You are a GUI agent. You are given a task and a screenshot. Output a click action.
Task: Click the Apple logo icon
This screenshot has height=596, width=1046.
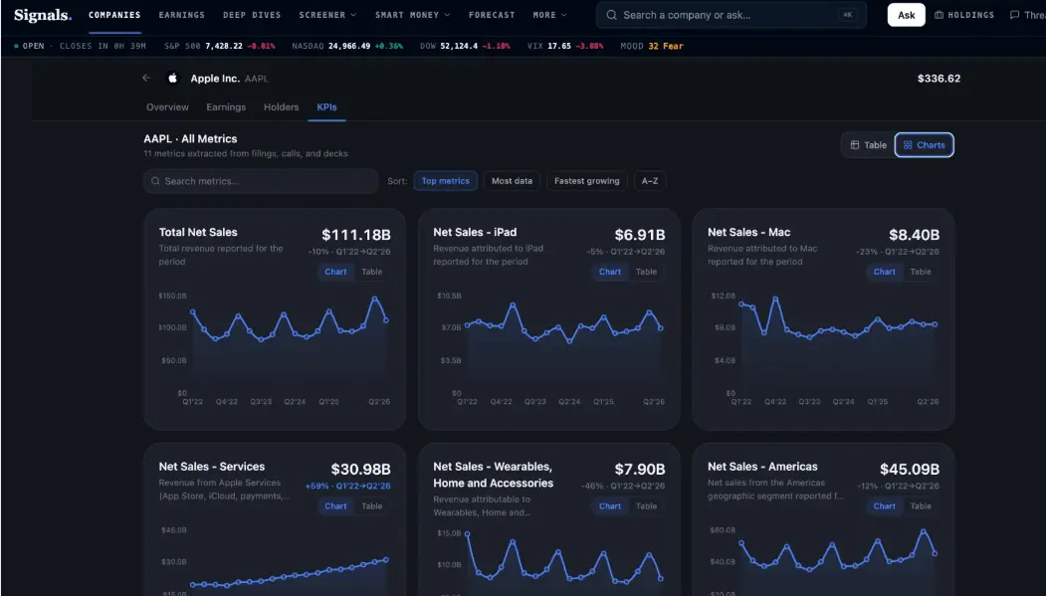tap(173, 78)
